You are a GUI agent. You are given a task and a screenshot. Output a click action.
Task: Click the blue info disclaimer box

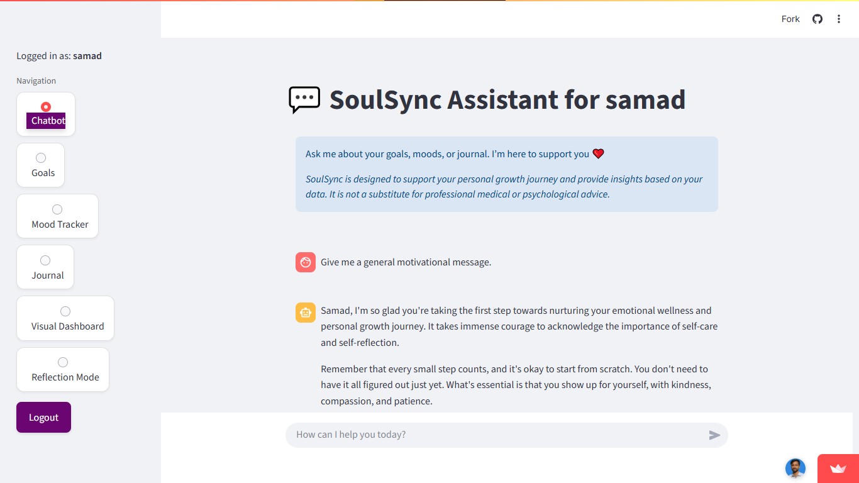[506, 174]
